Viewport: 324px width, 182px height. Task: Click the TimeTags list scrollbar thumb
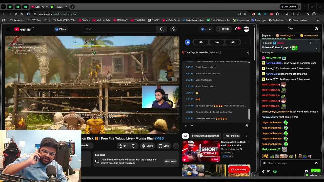pyautogui.click(x=249, y=114)
